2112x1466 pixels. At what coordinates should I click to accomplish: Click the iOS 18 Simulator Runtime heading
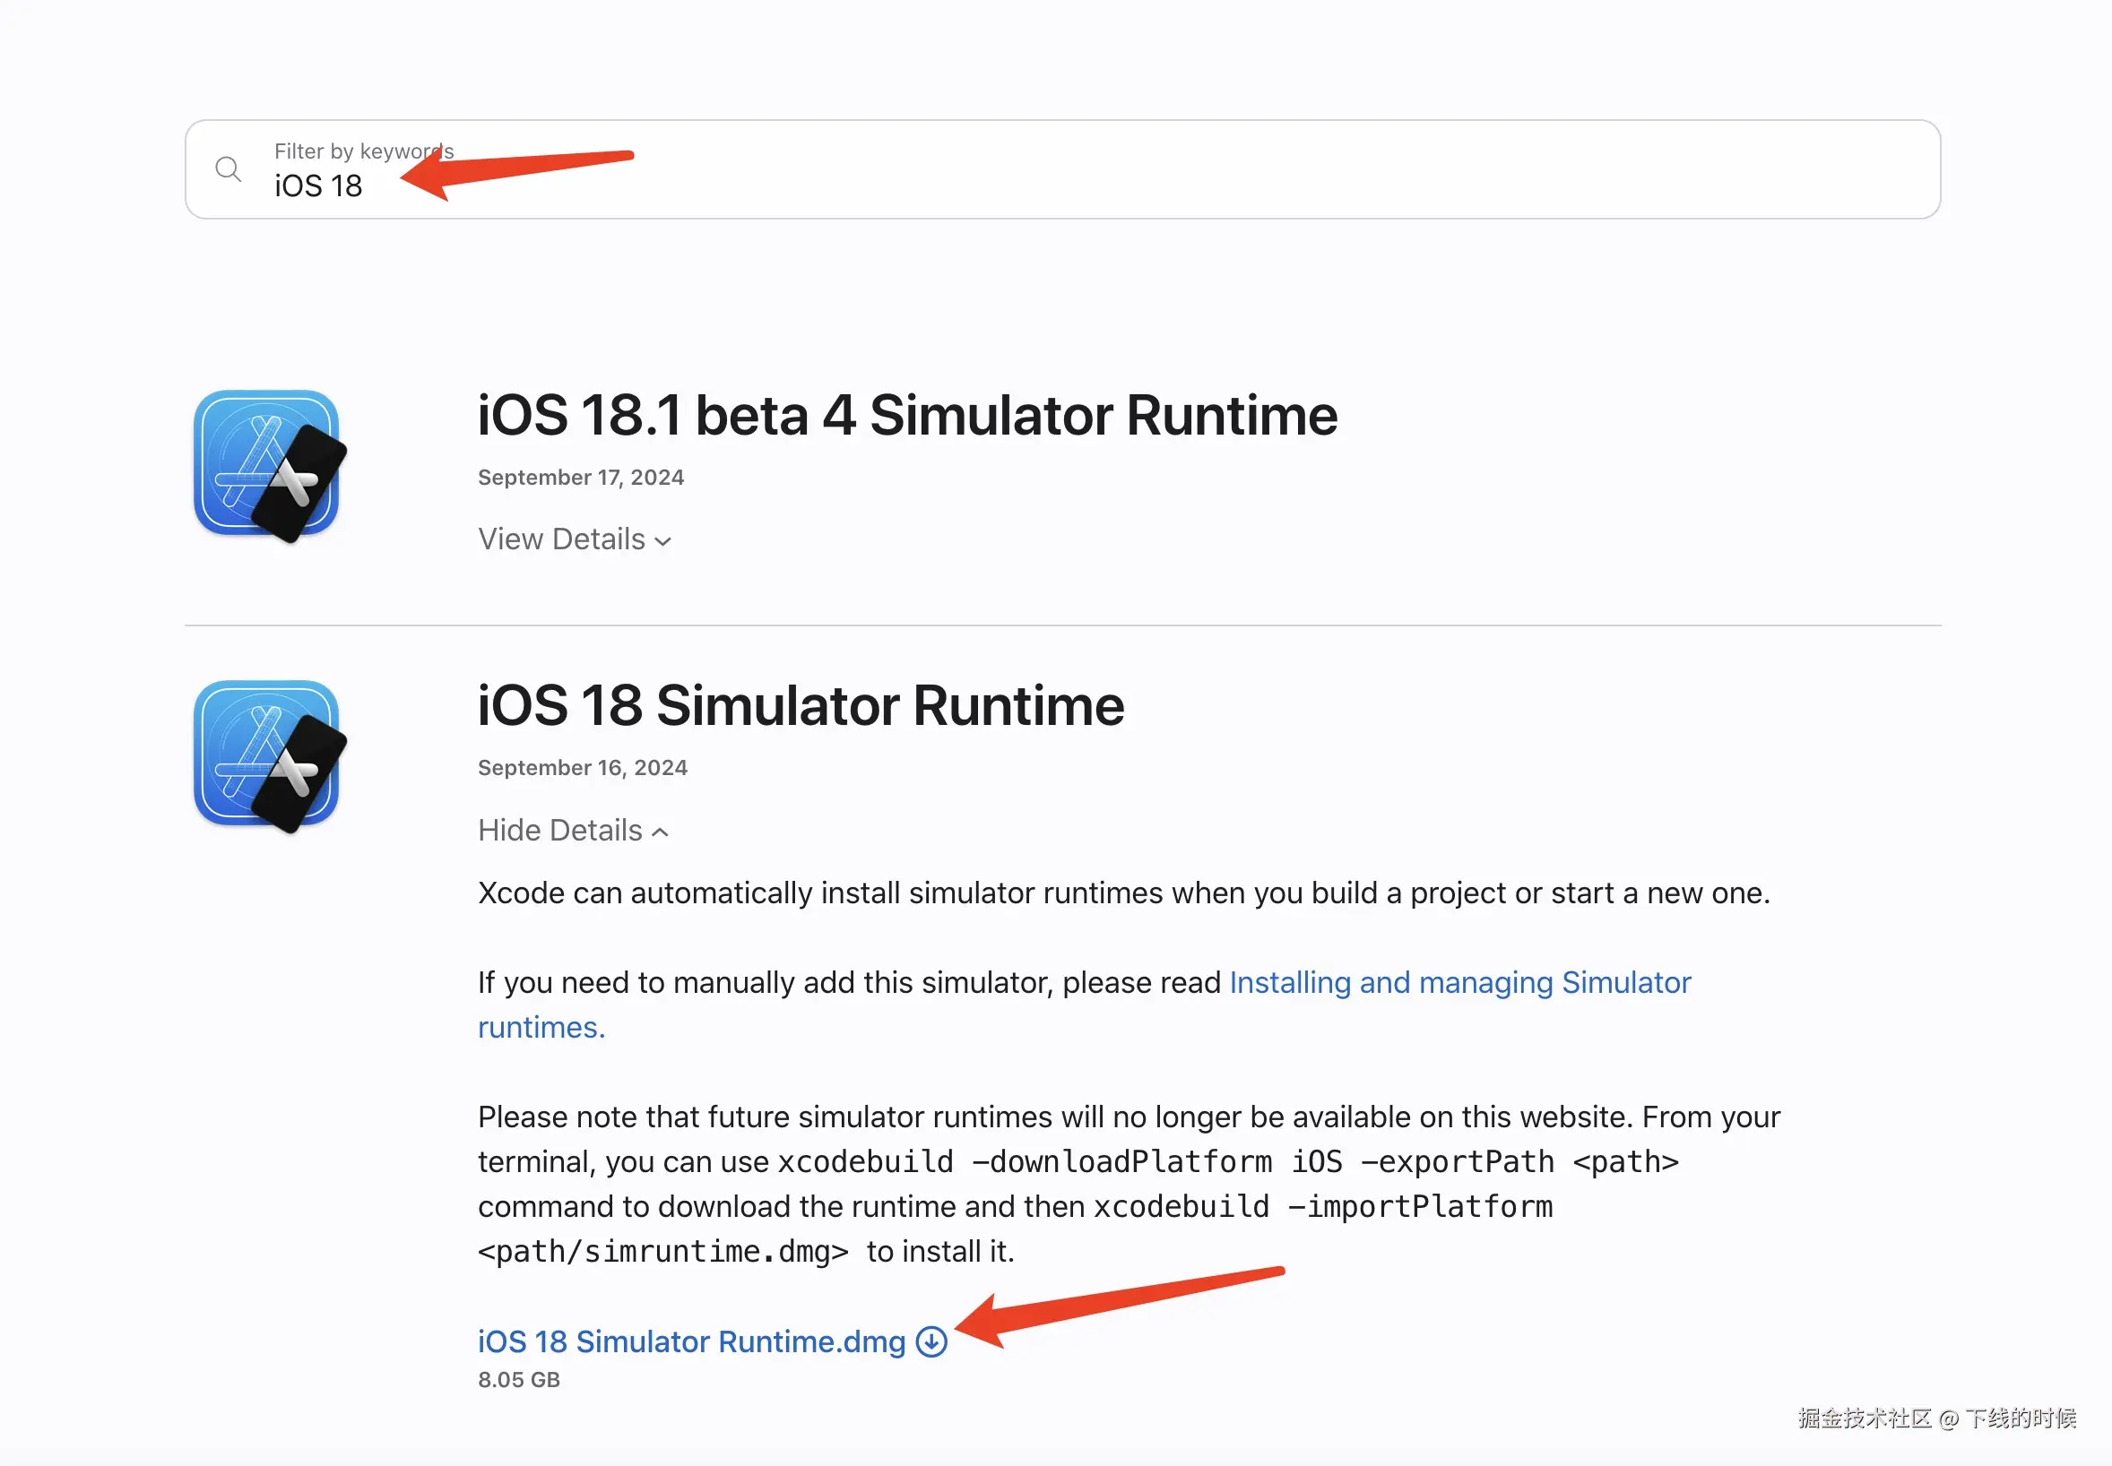tap(801, 705)
